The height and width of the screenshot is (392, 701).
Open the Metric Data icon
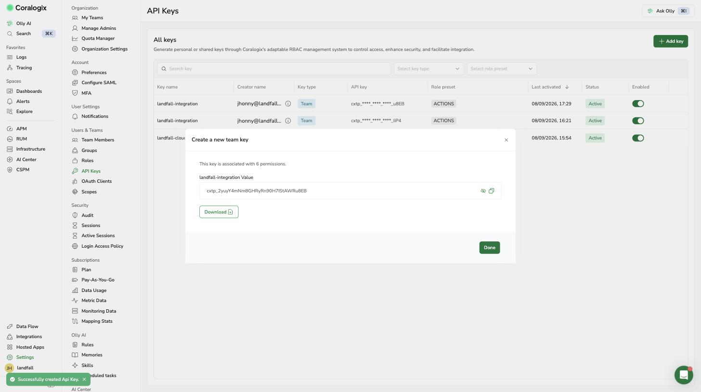pos(75,301)
